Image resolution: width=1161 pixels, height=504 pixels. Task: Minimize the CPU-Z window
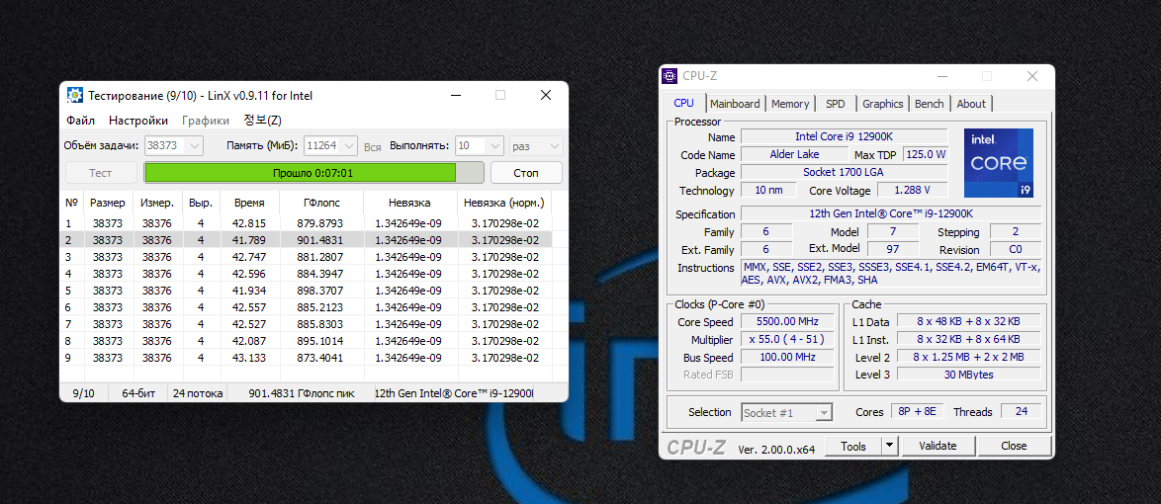click(941, 76)
